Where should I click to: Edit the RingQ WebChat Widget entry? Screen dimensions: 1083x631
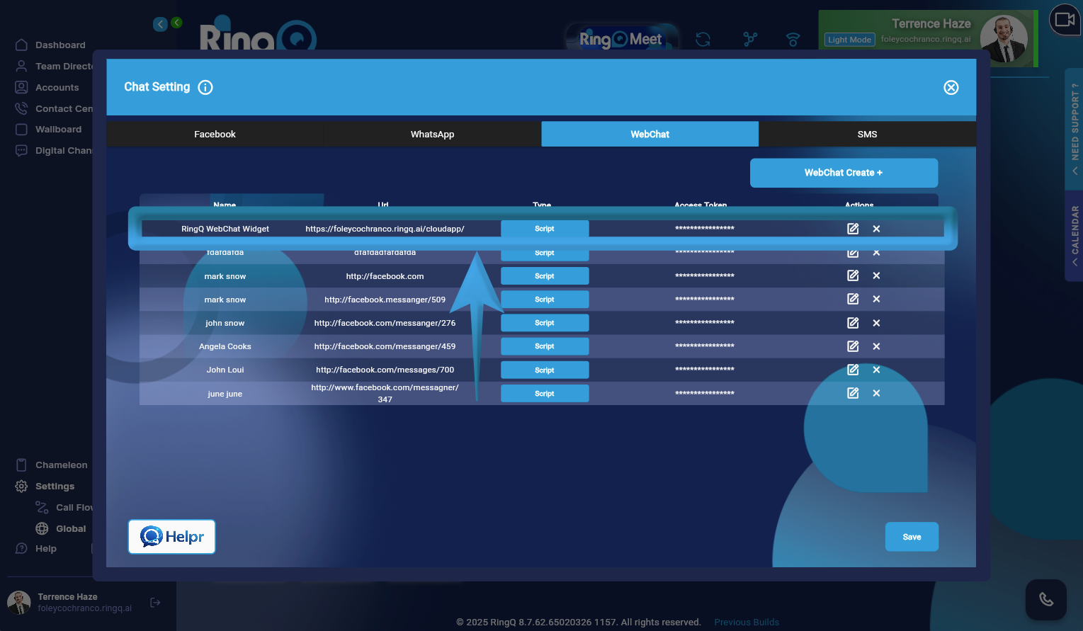[853, 229]
